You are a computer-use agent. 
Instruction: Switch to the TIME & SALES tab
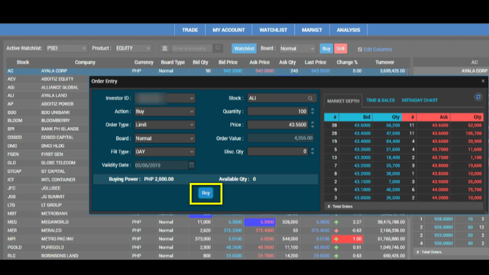[x=381, y=101]
